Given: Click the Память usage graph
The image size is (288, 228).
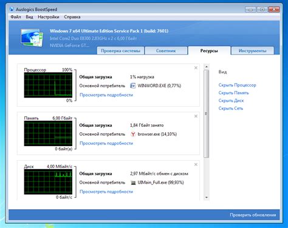Looking at the screenshot, I should tap(48, 133).
